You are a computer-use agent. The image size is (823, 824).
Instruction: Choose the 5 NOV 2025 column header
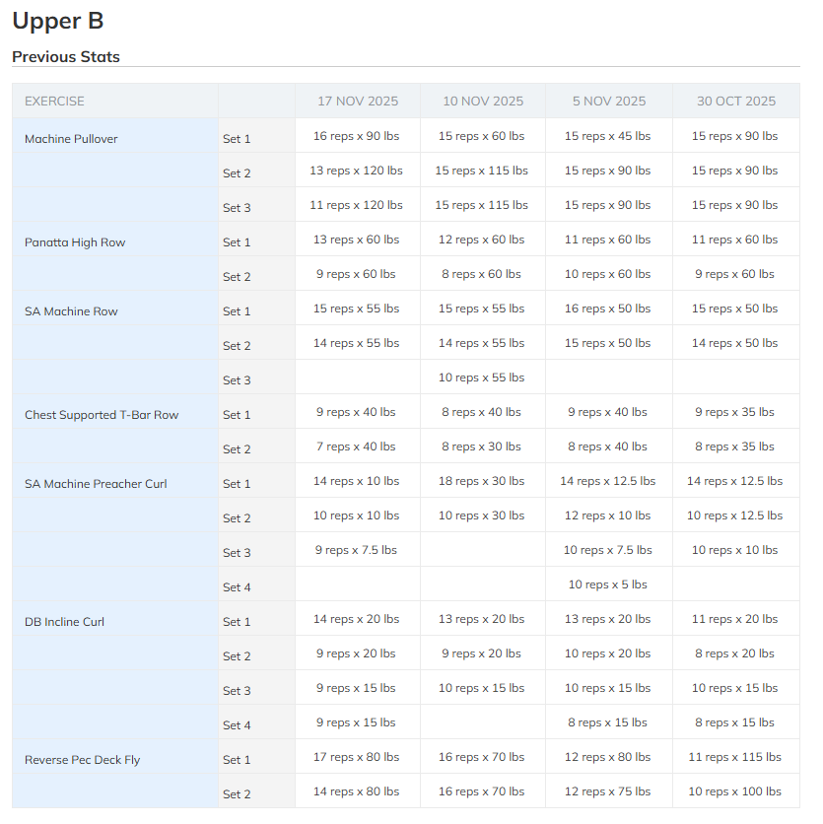point(608,102)
